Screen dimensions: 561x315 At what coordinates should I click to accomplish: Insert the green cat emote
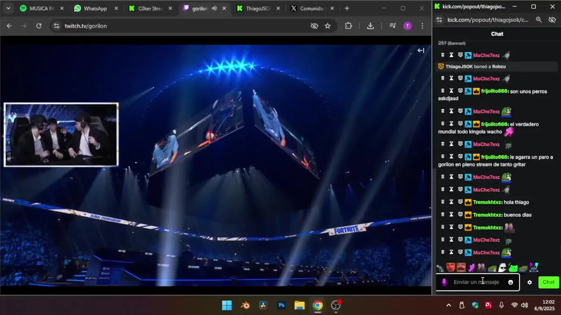click(x=513, y=267)
